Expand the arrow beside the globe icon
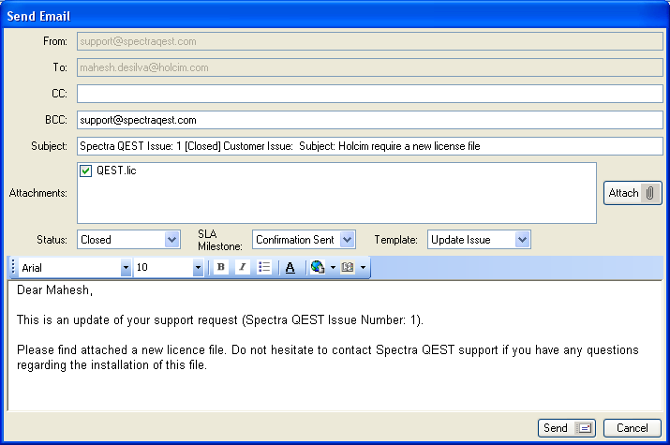Screen dimensions: 670x445 [332, 268]
